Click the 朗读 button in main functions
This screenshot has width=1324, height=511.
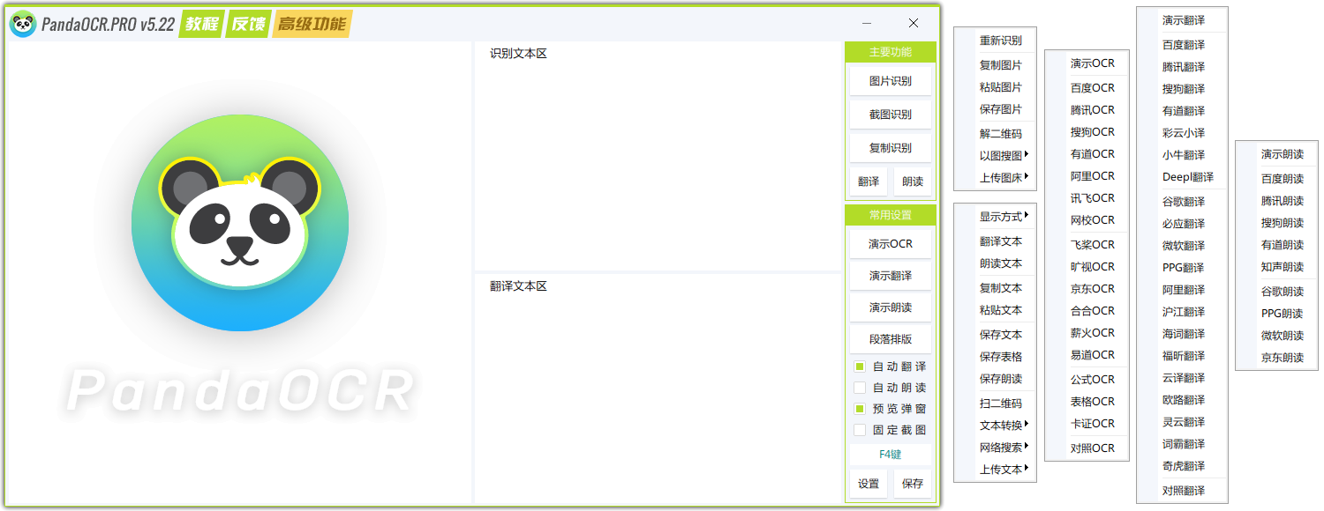pos(913,181)
